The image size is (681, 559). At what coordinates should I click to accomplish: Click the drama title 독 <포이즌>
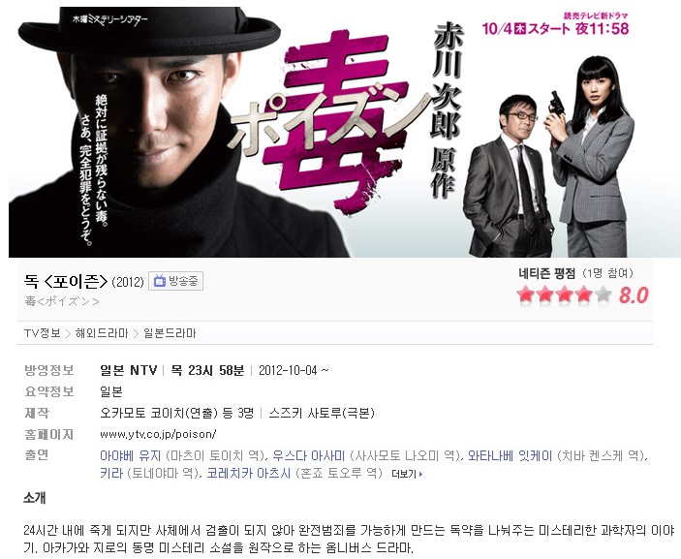pos(66,282)
